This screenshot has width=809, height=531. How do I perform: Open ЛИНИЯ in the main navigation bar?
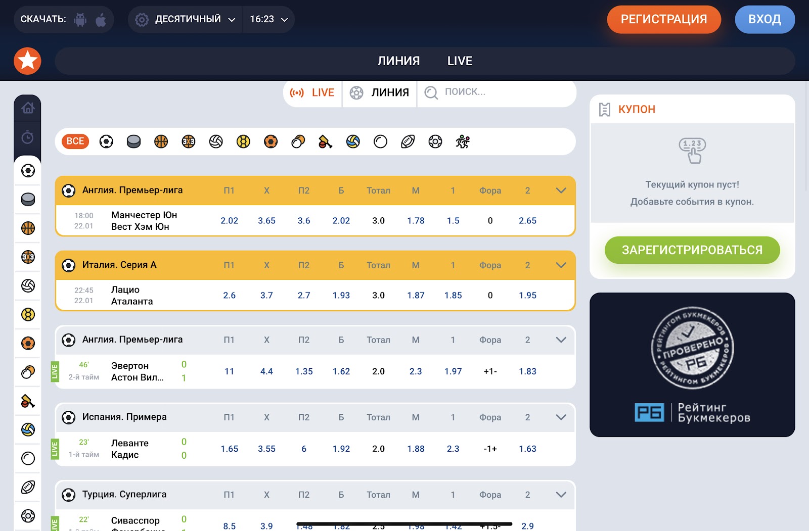[x=398, y=61]
